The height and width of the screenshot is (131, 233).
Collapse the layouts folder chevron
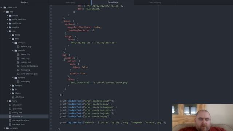coord(13,43)
